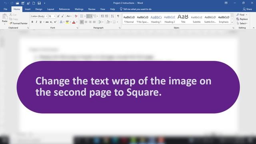Click the Text Effects glowing A icon

point(61,22)
